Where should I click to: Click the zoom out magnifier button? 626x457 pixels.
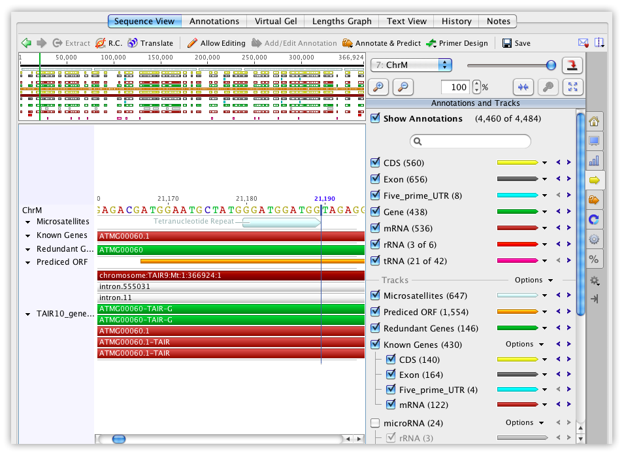pos(403,87)
